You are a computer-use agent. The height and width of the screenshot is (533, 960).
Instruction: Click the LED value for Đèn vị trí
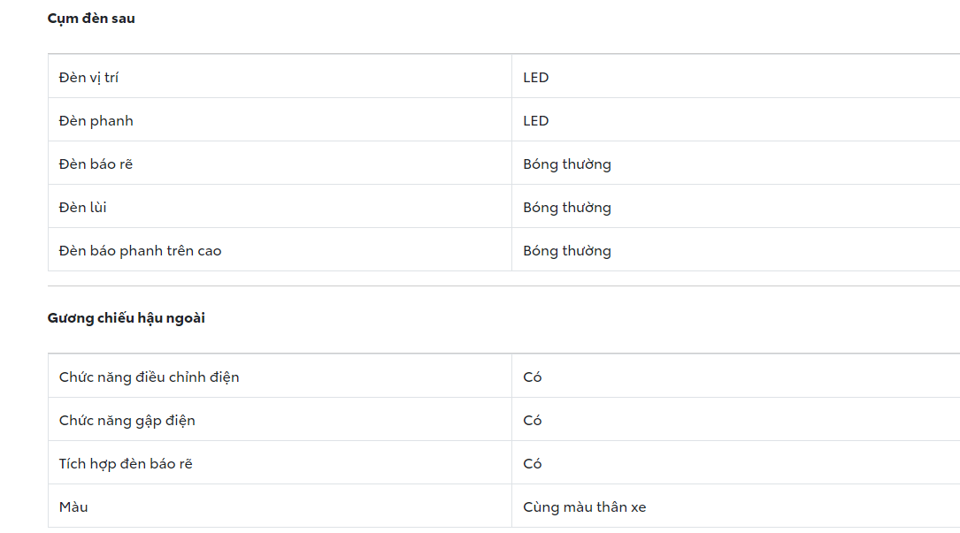coord(535,78)
